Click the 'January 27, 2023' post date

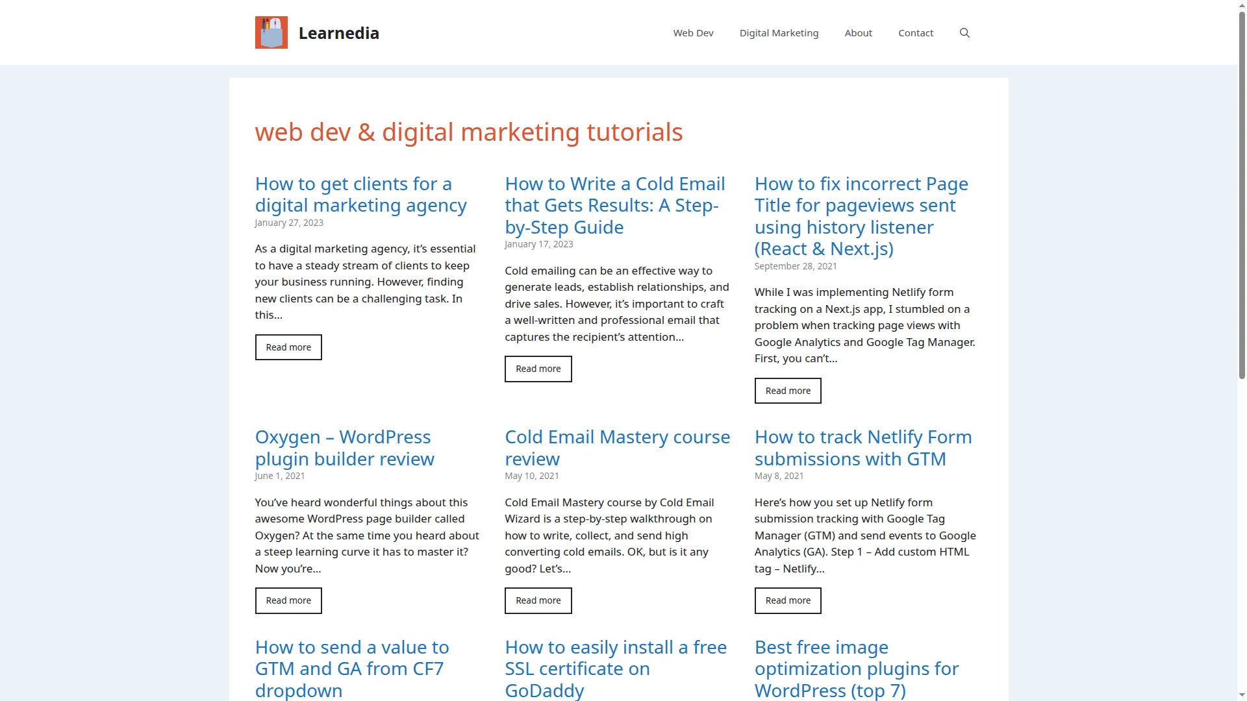(x=289, y=223)
